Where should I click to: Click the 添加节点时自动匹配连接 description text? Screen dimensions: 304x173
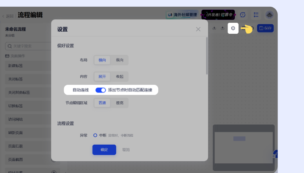click(x=130, y=90)
